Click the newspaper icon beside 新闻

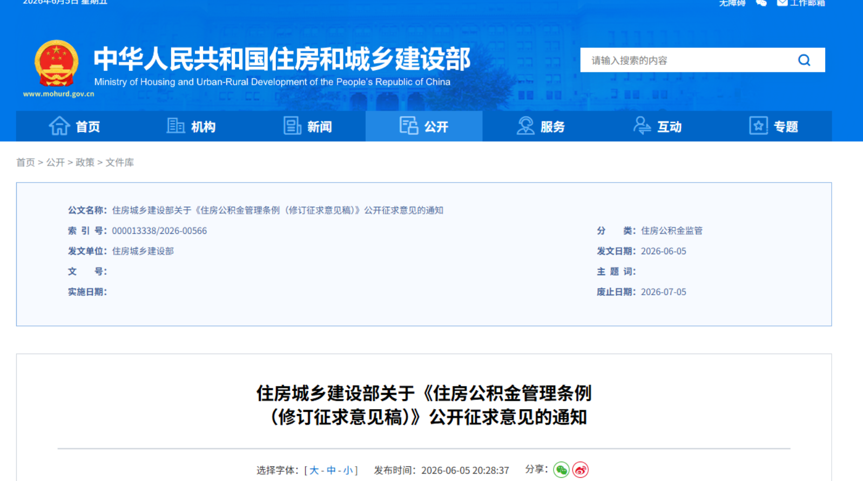[292, 126]
